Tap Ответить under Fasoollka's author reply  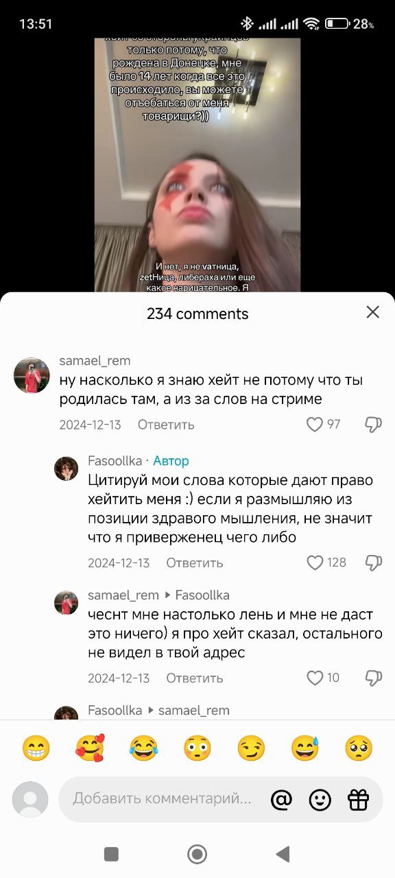[x=195, y=563]
